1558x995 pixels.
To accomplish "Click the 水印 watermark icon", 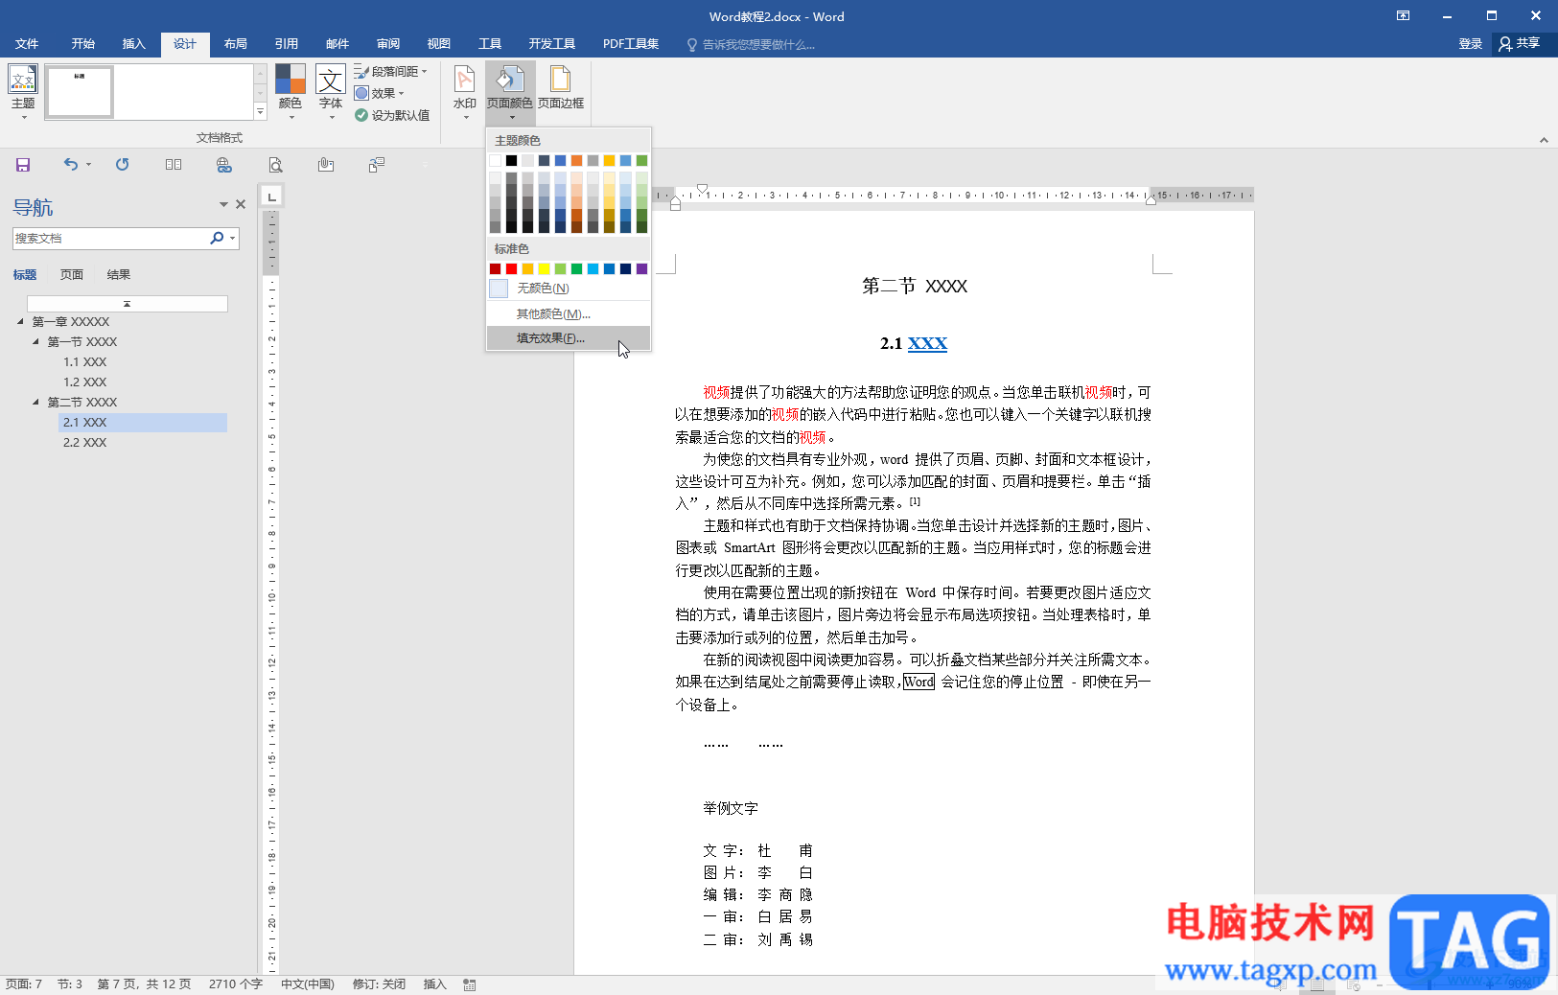I will [465, 78].
